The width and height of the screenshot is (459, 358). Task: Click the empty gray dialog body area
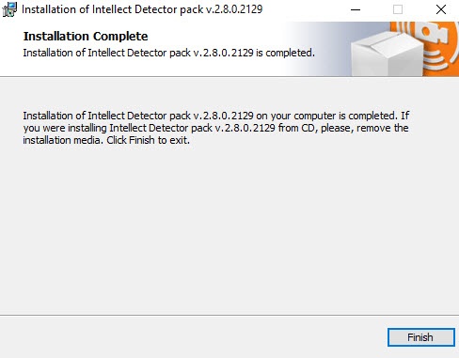229,228
